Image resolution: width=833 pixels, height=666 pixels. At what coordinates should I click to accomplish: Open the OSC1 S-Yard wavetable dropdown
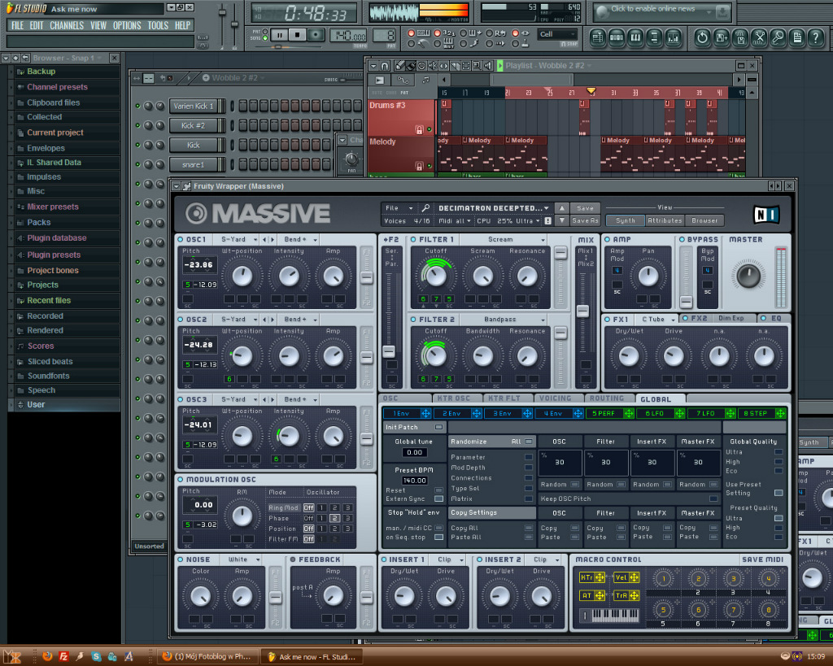coord(239,240)
